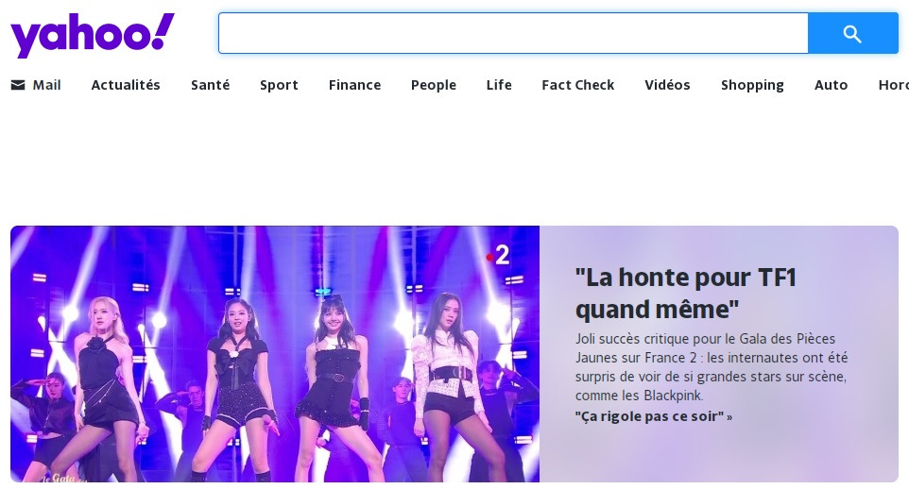Open the Finance section
This screenshot has width=909, height=489.
pyautogui.click(x=354, y=85)
